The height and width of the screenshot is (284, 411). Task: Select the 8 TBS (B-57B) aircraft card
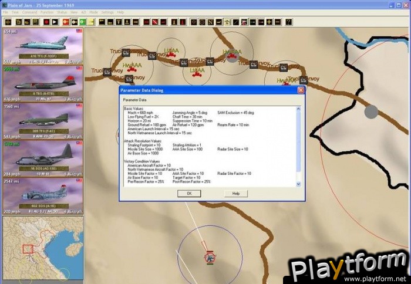(x=43, y=83)
